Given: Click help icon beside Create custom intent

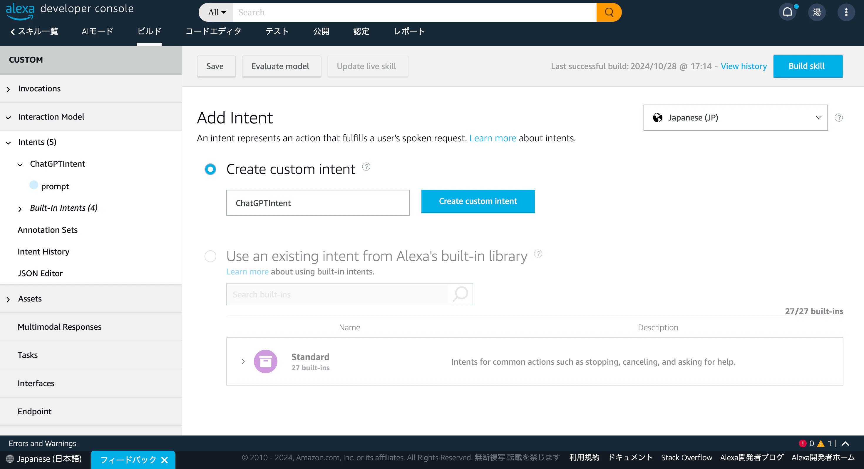Looking at the screenshot, I should pos(366,167).
